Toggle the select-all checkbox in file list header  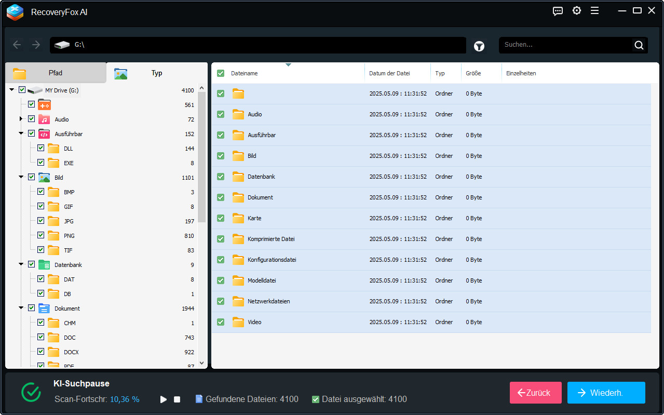click(221, 73)
